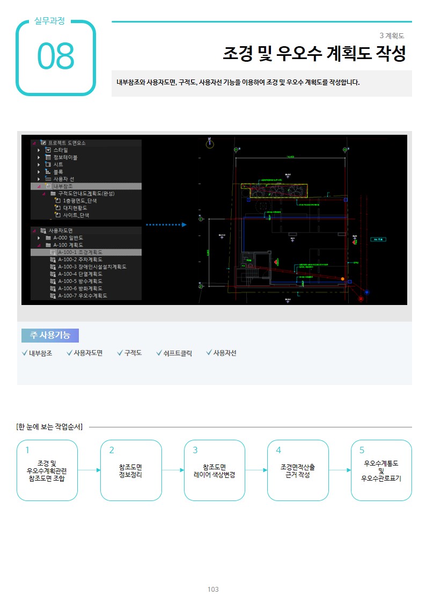Click the 정보테이블 table icon
Screen dimensions: 426x603
click(48, 157)
